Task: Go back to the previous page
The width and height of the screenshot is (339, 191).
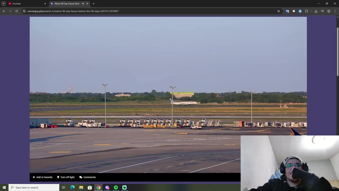Action: (4, 11)
